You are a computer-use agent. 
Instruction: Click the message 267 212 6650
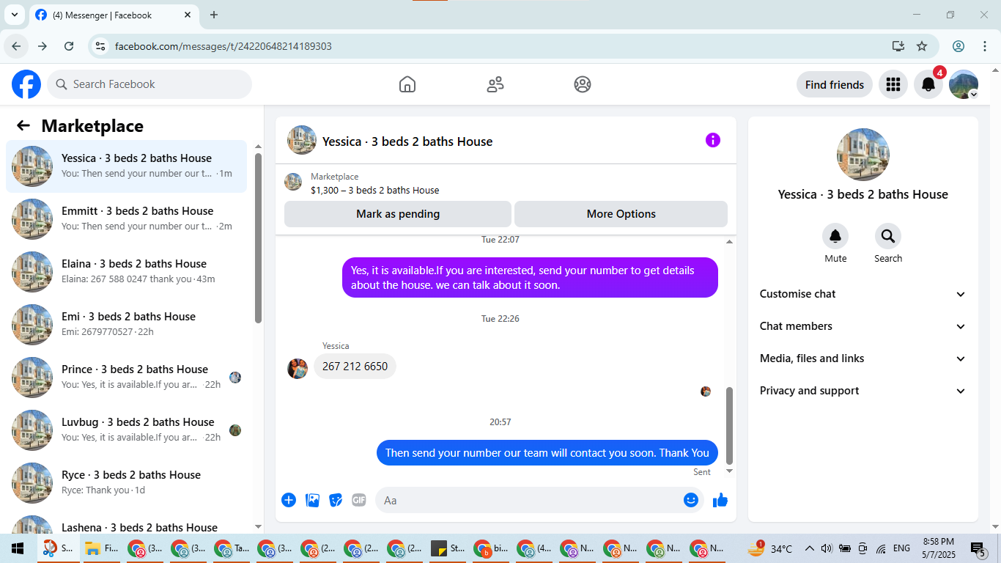coord(355,366)
